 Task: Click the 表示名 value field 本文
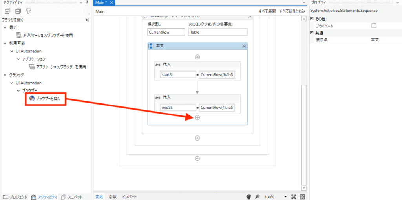(386, 40)
